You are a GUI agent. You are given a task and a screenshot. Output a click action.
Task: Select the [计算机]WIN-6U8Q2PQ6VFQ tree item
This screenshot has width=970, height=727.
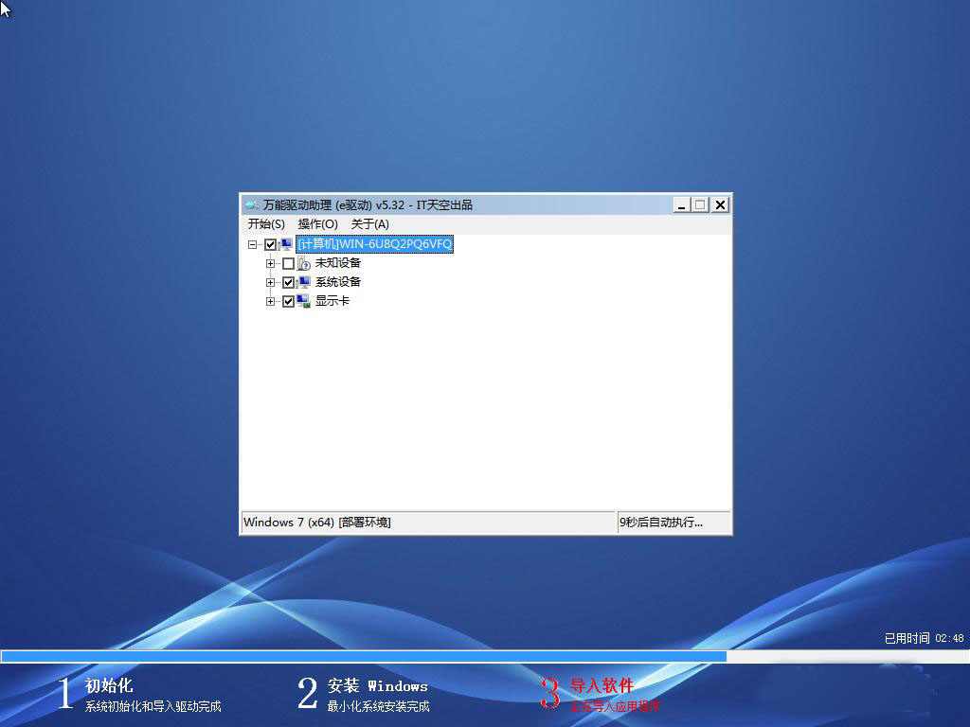tap(375, 244)
